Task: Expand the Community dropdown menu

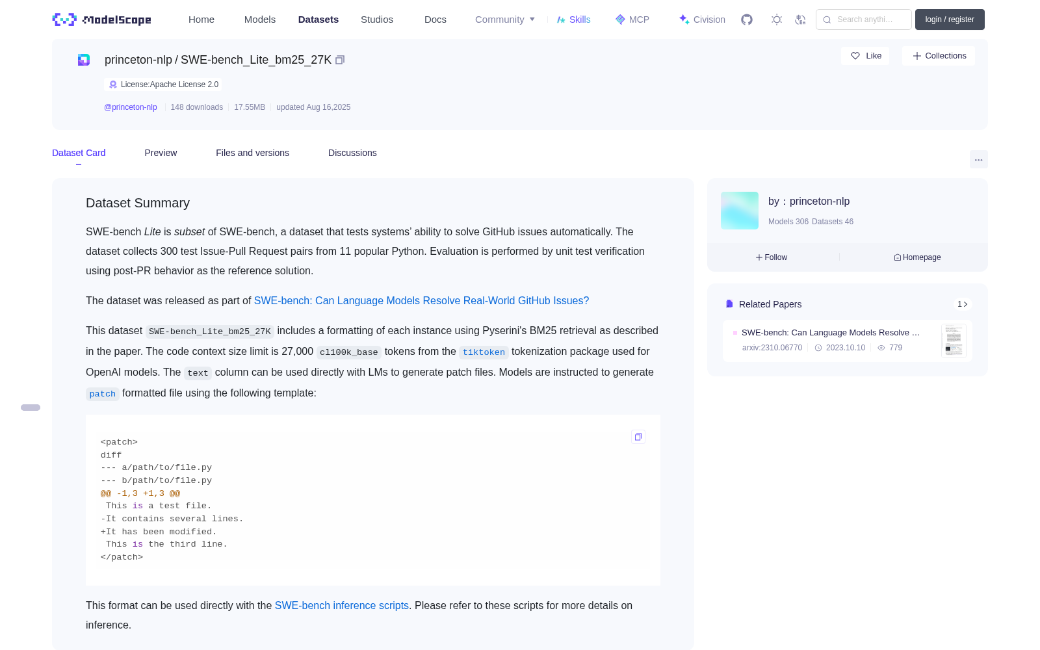Action: pos(505,19)
